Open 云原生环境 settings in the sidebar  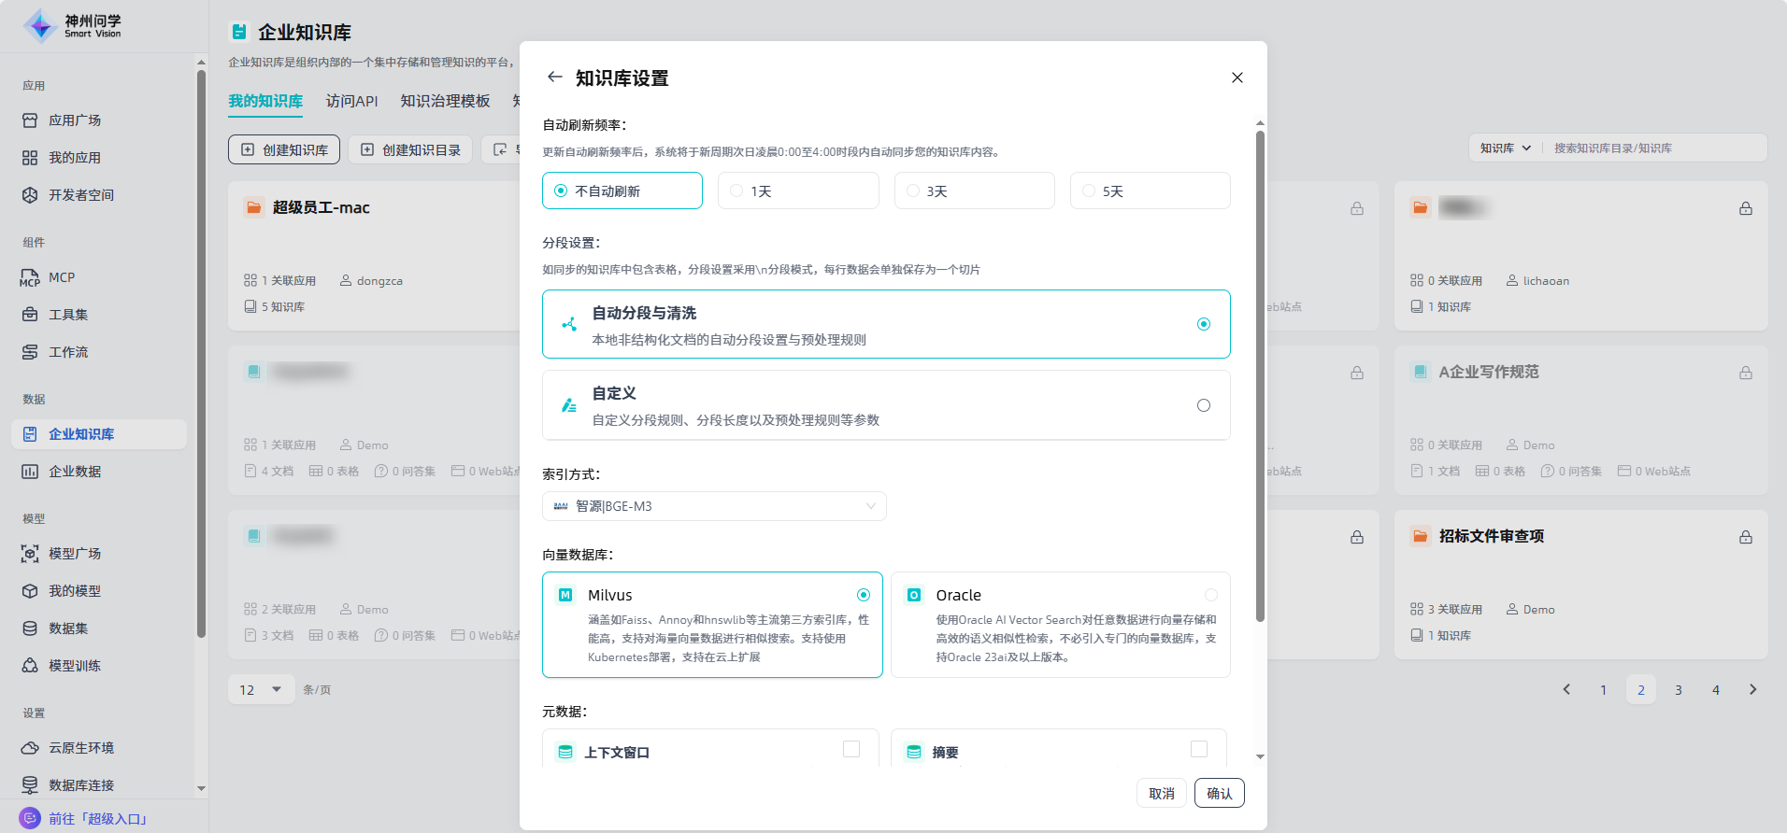[x=80, y=748]
